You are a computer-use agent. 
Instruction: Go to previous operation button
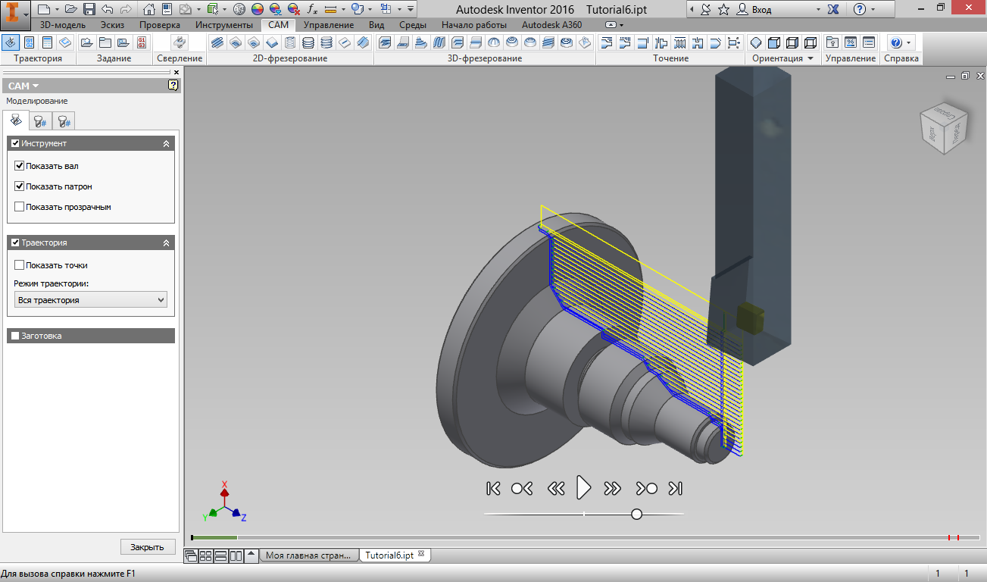point(522,488)
